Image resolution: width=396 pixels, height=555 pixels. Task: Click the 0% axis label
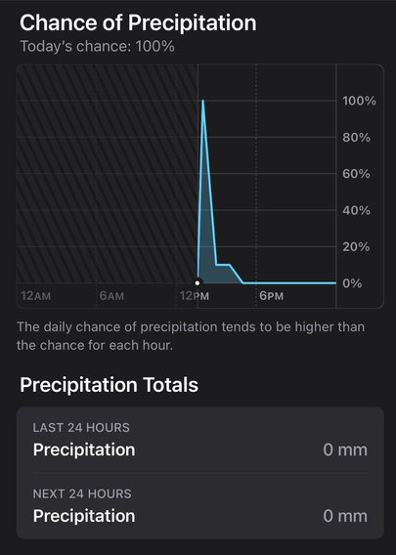coord(352,283)
